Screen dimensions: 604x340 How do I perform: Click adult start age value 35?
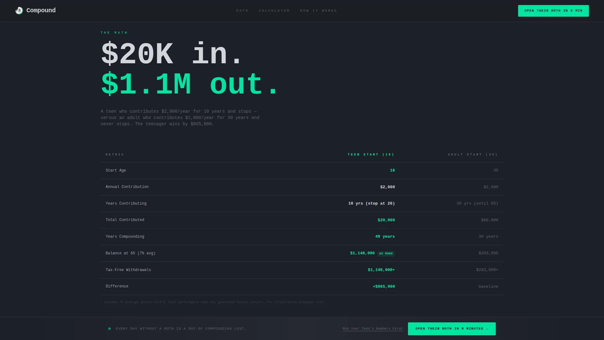click(x=496, y=170)
